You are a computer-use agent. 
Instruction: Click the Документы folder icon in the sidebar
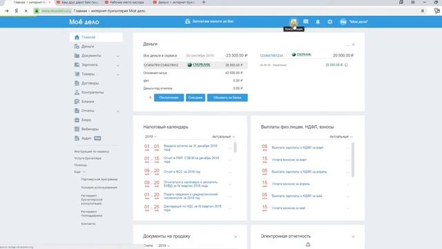[x=77, y=55]
